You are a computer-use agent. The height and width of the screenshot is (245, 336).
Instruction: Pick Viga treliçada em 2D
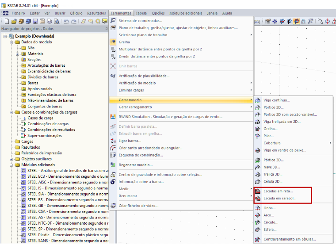[x=293, y=122]
